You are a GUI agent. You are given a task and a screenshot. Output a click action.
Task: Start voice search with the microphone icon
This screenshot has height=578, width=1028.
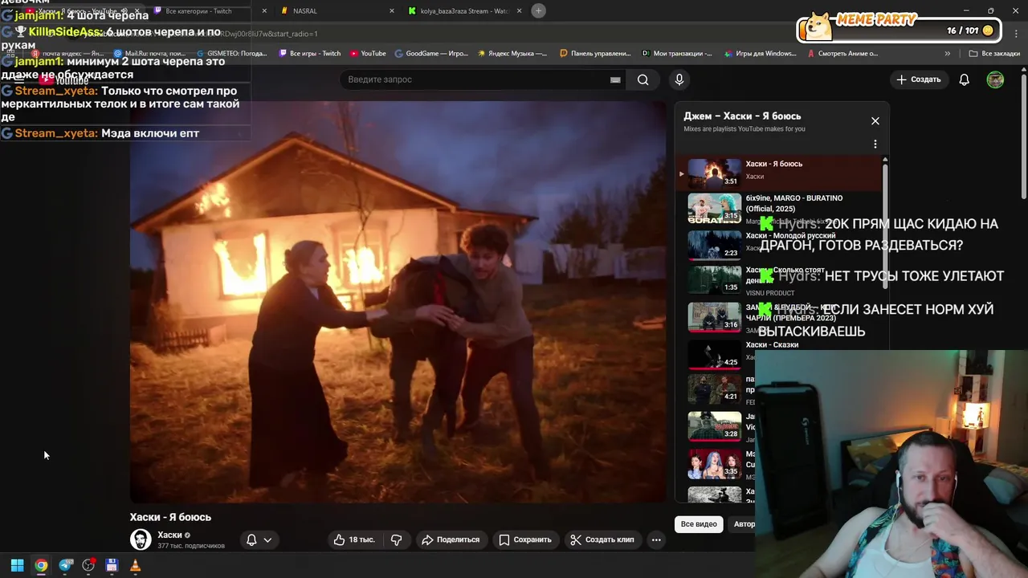coord(679,79)
